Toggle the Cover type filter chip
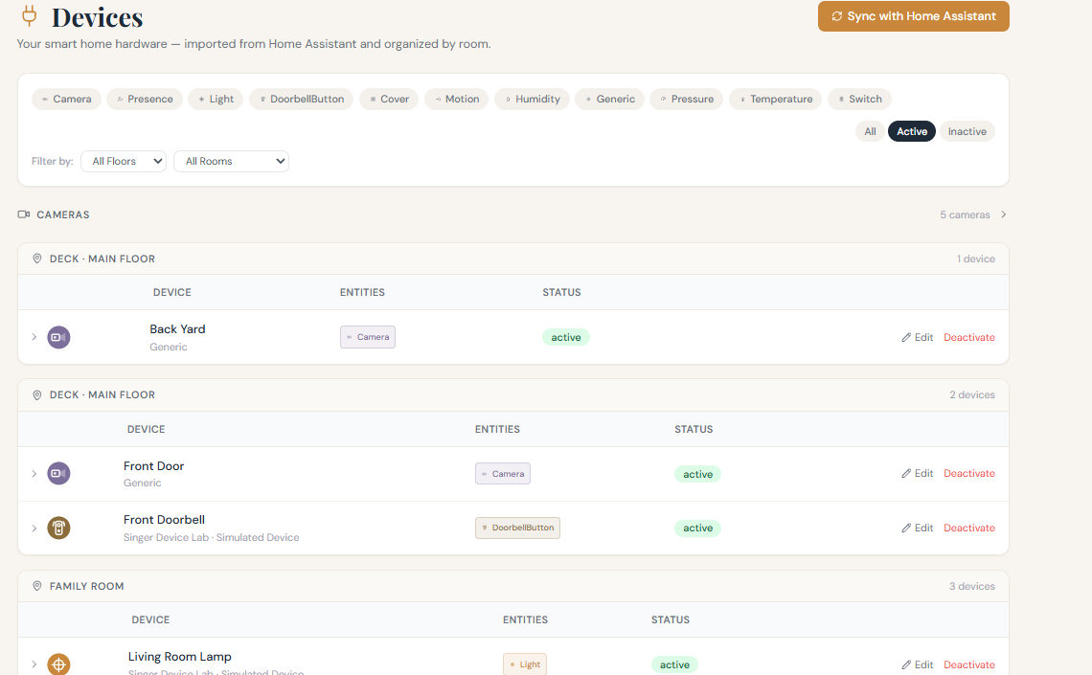Screen dimensions: 1092x675 pyautogui.click(x=389, y=99)
